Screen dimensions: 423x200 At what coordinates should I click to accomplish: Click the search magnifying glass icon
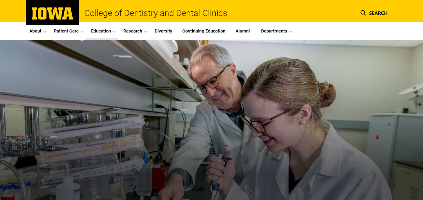(363, 13)
